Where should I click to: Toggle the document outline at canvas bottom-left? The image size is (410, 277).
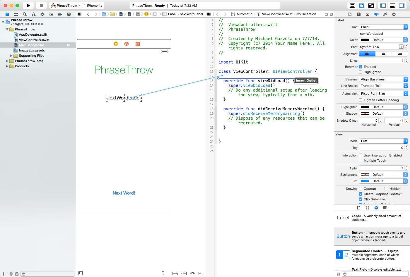(81, 273)
